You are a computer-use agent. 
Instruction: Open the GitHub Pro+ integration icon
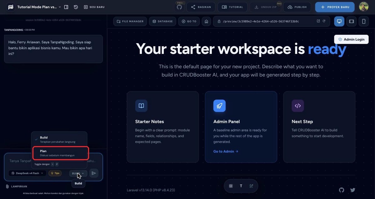[179, 7]
